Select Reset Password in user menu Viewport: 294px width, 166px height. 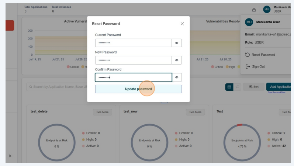click(x=263, y=55)
